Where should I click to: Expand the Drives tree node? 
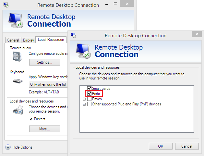(x=84, y=99)
